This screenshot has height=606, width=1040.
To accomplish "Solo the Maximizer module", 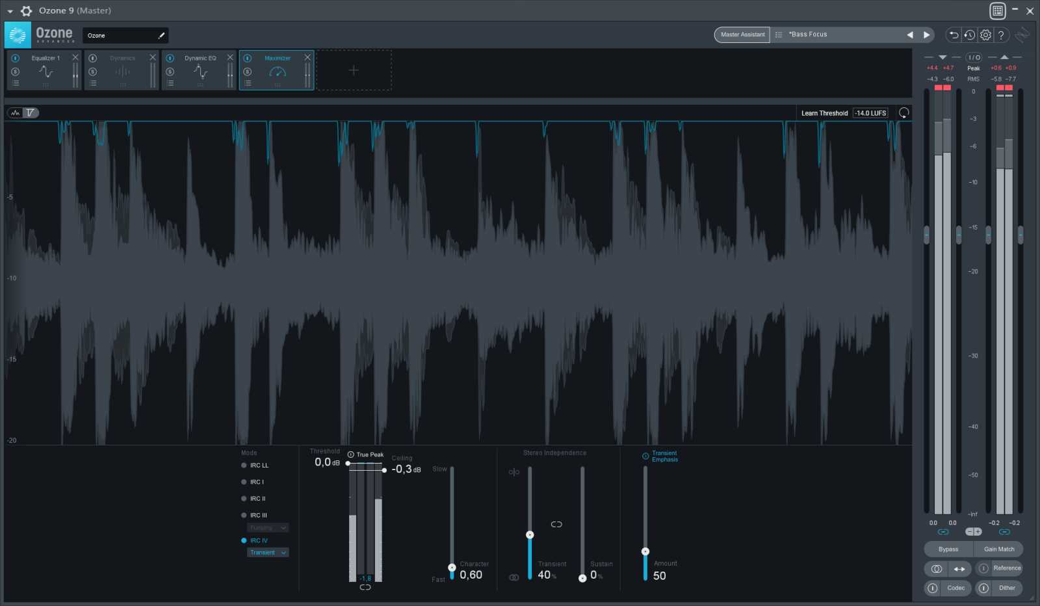I will click(248, 72).
